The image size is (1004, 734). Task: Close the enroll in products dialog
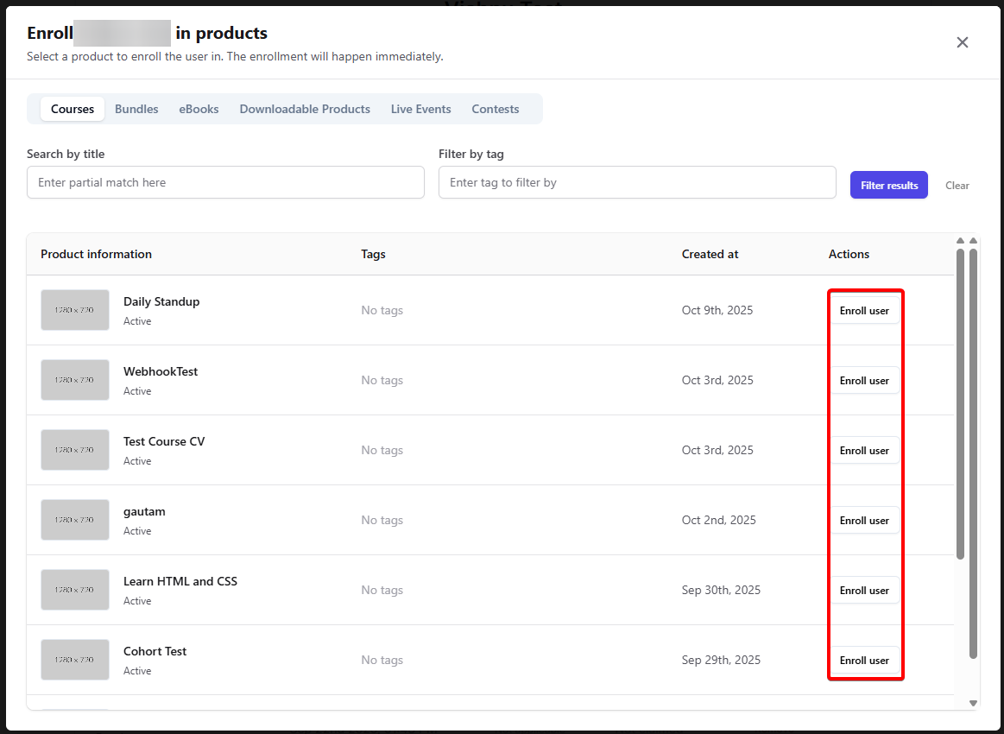pyautogui.click(x=962, y=42)
